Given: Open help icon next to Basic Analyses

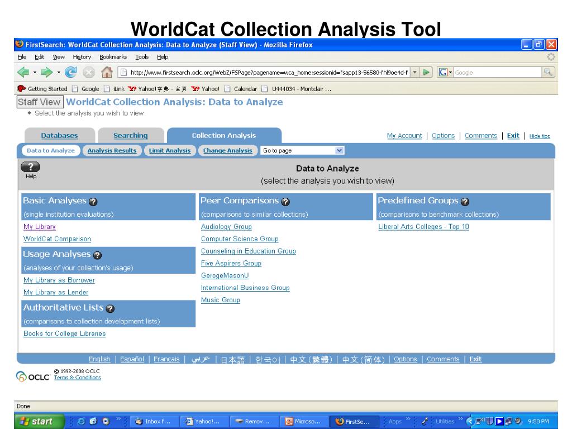Looking at the screenshot, I should click(93, 201).
